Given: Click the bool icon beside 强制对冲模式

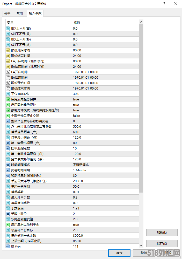Looking at the screenshot, I should [8, 110].
